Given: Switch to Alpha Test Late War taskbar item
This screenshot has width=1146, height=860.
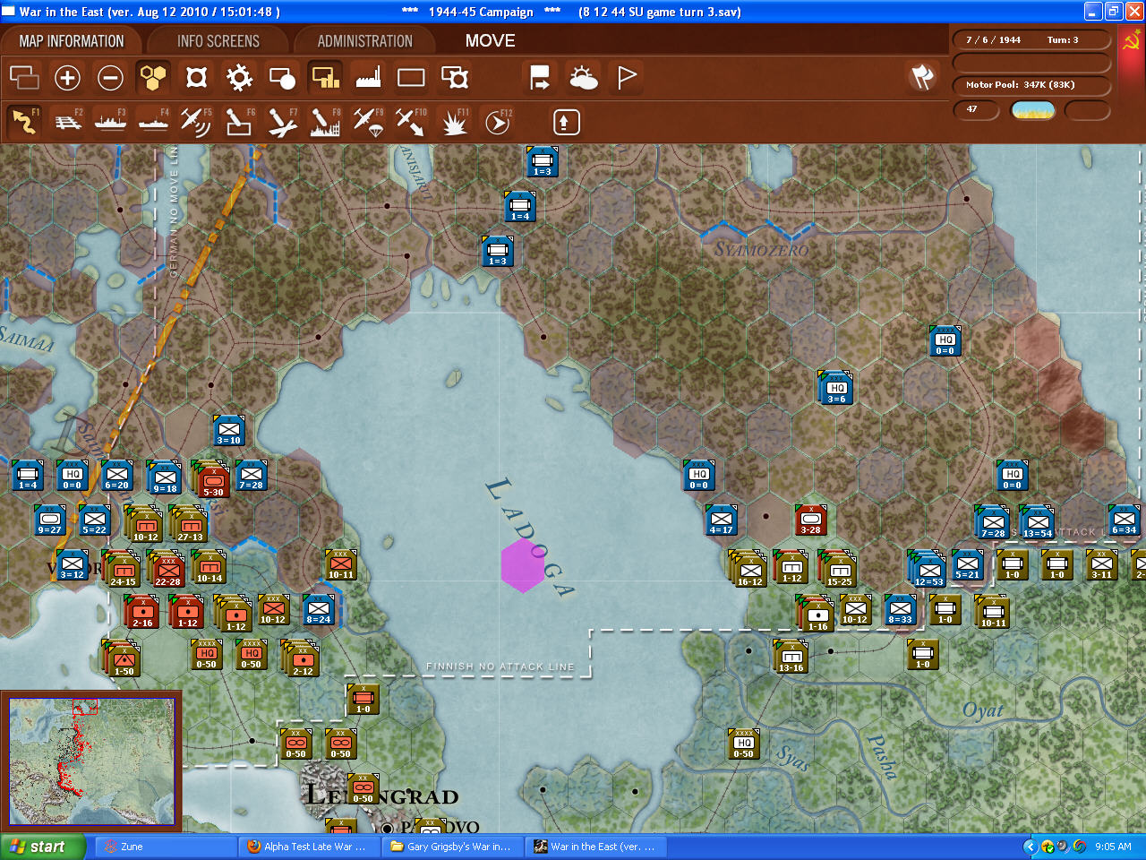Looking at the screenshot, I should pos(311,847).
